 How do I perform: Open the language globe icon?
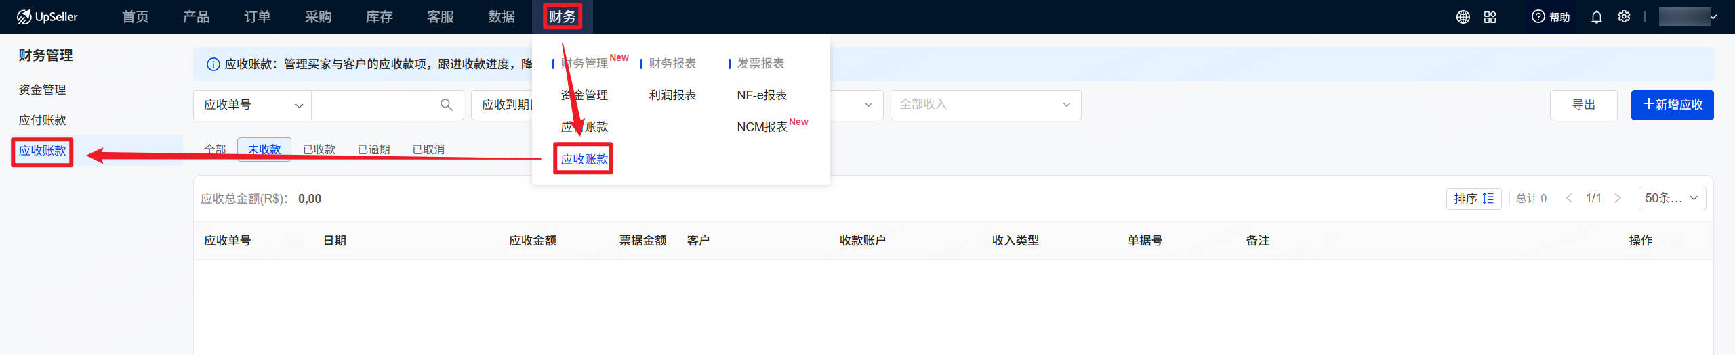1463,17
